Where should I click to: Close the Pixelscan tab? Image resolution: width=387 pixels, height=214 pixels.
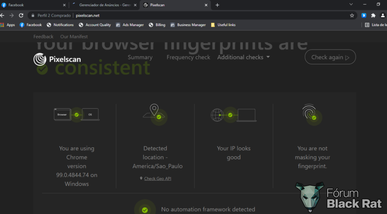[206, 5]
